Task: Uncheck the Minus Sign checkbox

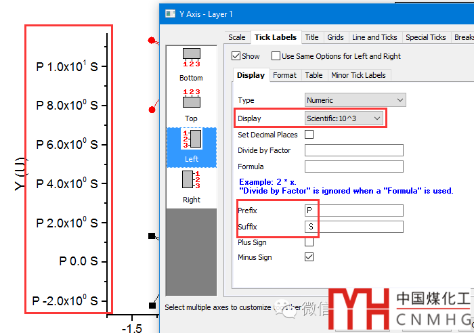Action: pos(309,257)
